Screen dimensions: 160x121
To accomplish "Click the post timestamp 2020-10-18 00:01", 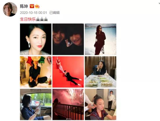I will click(33, 13).
